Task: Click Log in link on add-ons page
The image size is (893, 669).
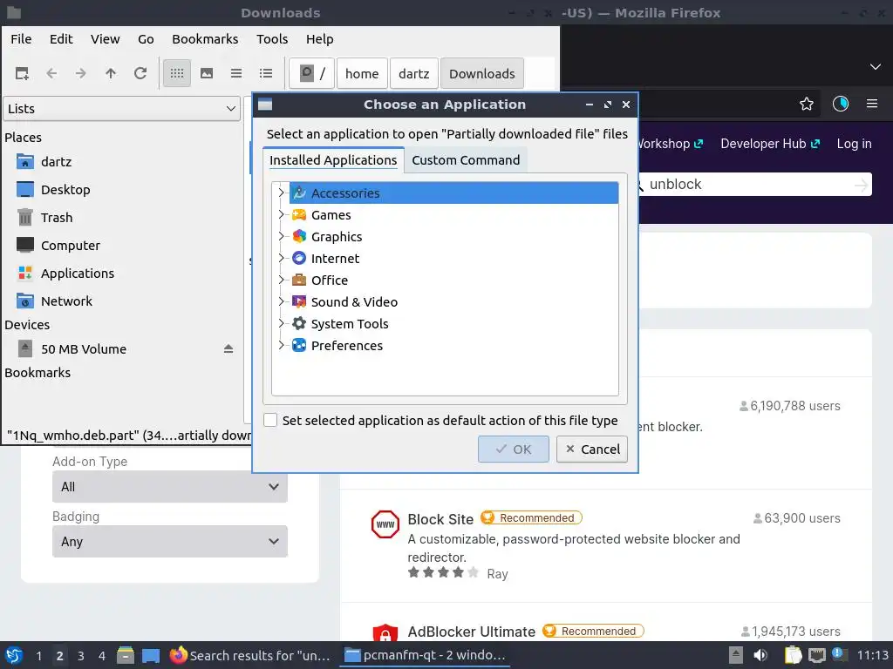Action: [x=855, y=144]
